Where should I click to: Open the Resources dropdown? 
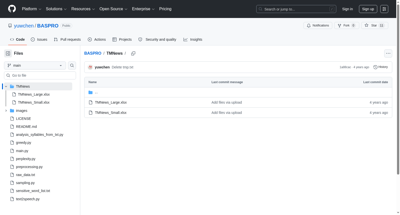point(83,9)
